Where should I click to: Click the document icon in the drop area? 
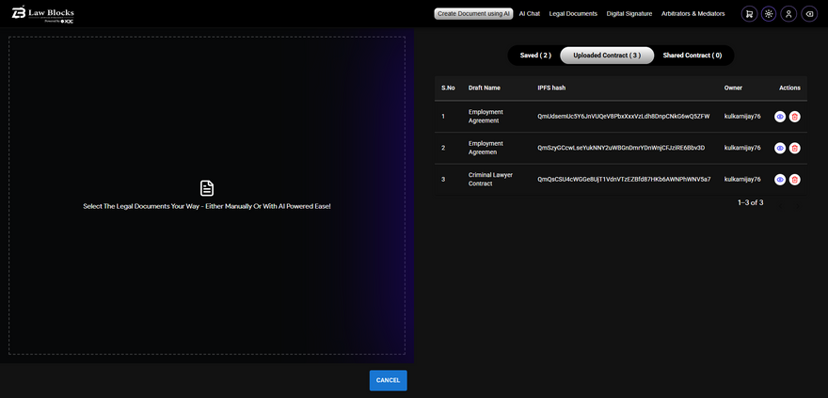pyautogui.click(x=207, y=188)
